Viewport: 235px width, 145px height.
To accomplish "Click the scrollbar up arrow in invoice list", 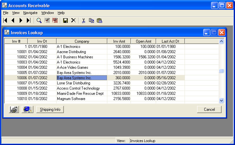I will (x=221, y=41).
